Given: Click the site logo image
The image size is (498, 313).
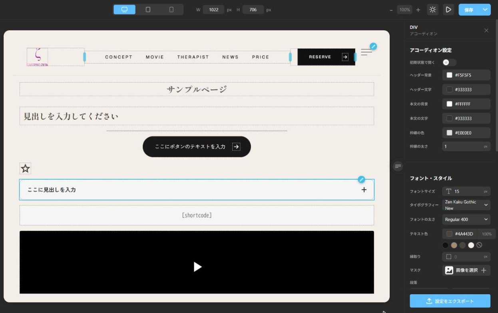Looking at the screenshot, I should pyautogui.click(x=38, y=57).
